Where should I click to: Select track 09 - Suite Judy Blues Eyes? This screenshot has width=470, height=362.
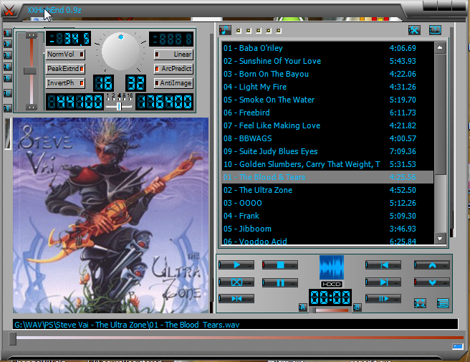pos(327,151)
